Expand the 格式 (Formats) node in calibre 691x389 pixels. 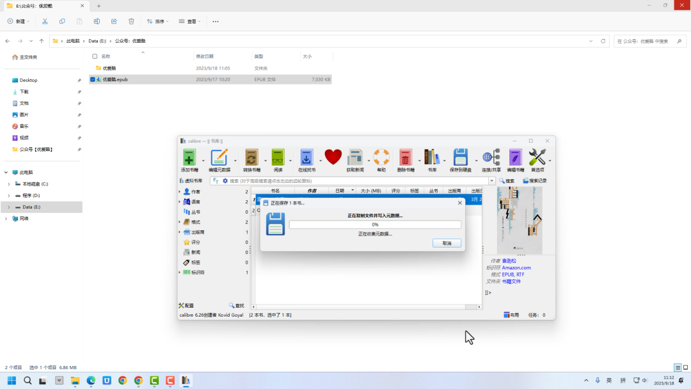(180, 222)
